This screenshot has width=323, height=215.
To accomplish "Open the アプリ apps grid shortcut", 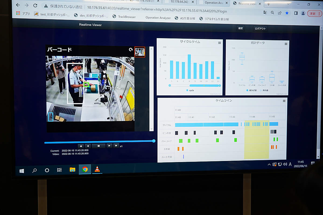I will pos(23,13).
